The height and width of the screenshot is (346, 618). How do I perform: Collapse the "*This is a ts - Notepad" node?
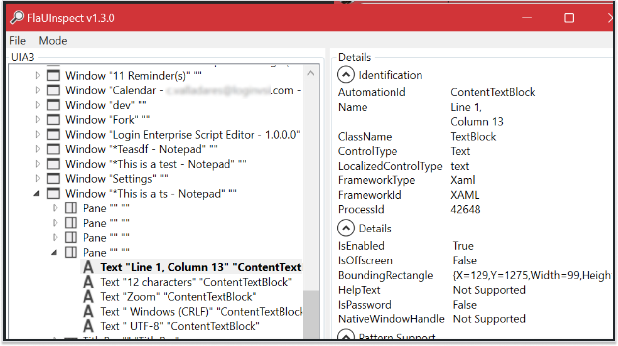tap(37, 194)
